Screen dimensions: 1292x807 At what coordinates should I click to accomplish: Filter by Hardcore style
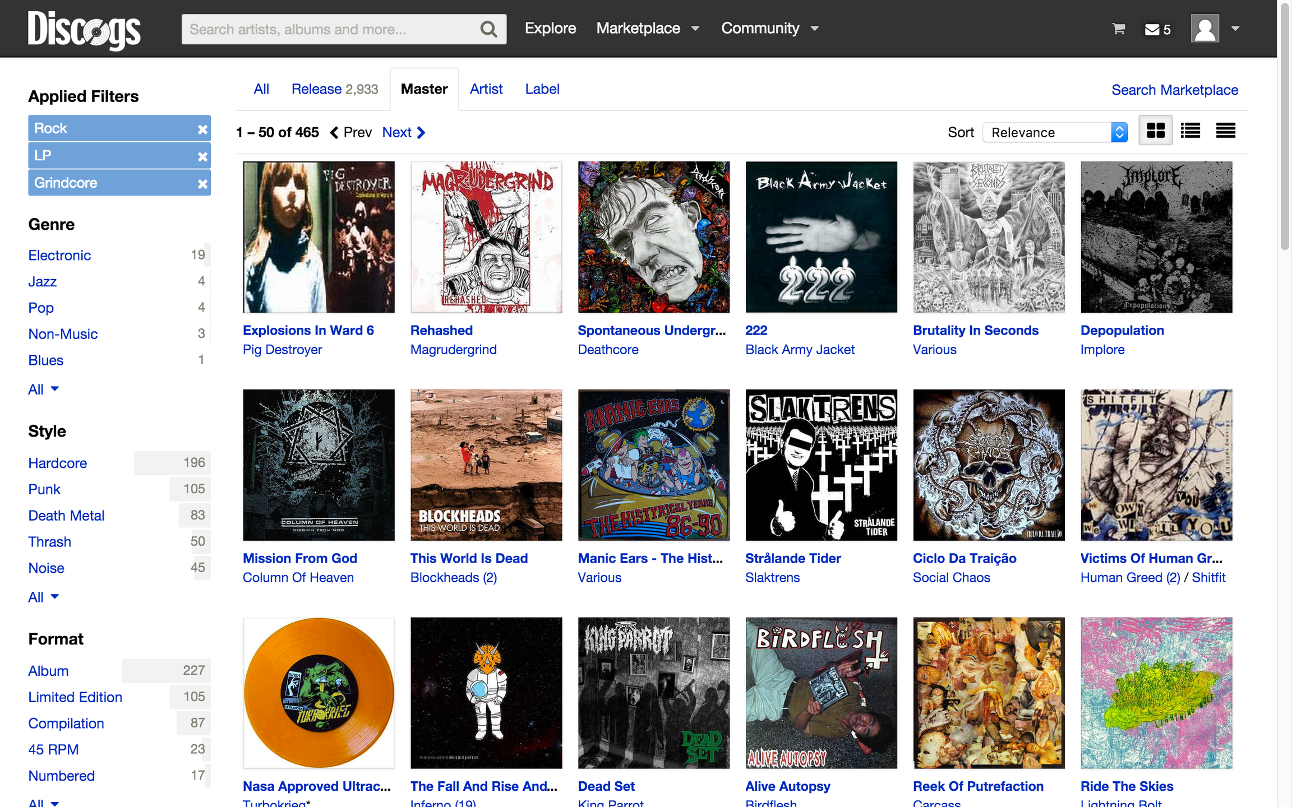tap(58, 463)
